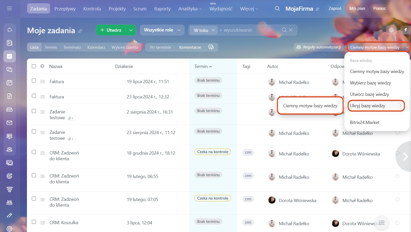Image resolution: width=411 pixels, height=232 pixels.
Task: Open the settings gear next to the filter
Action: 391,30
